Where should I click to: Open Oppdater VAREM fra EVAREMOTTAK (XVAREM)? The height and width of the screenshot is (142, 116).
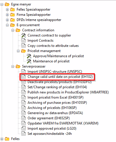[63, 123]
